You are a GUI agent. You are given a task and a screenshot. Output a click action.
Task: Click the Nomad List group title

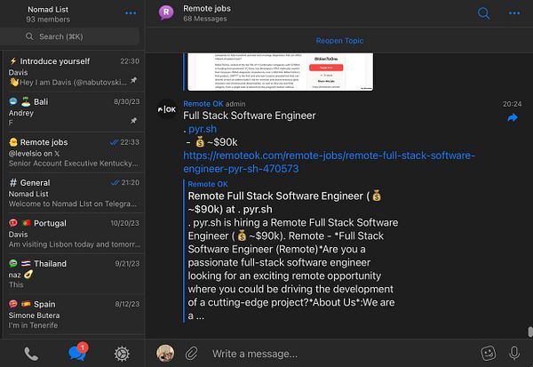pos(48,10)
